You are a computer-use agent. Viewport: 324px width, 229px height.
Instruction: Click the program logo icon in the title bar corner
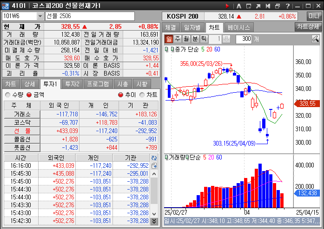tap(6, 6)
